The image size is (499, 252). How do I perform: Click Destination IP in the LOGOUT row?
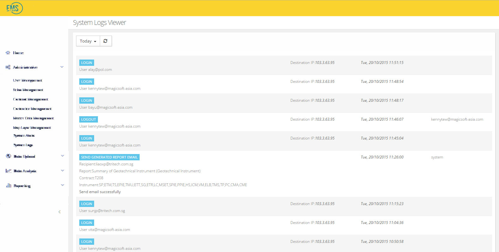[x=312, y=119]
